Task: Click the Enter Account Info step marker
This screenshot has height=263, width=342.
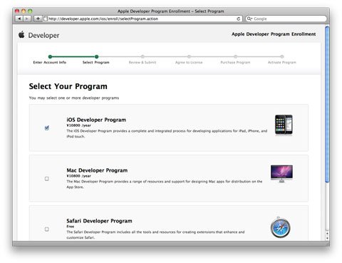Action: coord(50,56)
